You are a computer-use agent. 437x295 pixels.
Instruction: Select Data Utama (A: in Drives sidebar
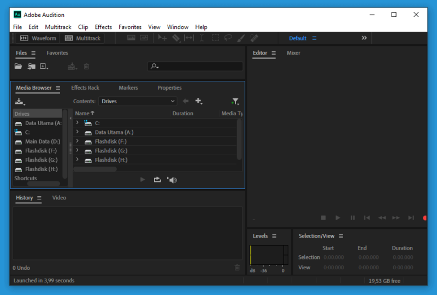pos(37,123)
